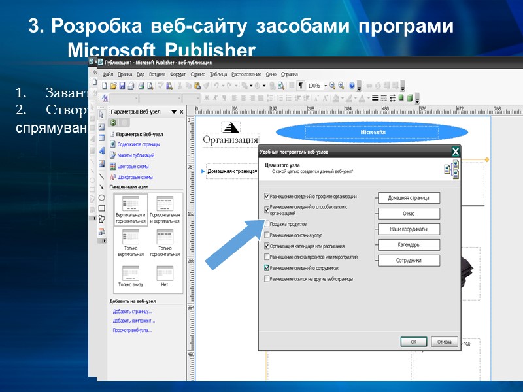Open the 'Цветовые схемы' link
The height and width of the screenshot is (392, 523).
point(133,166)
